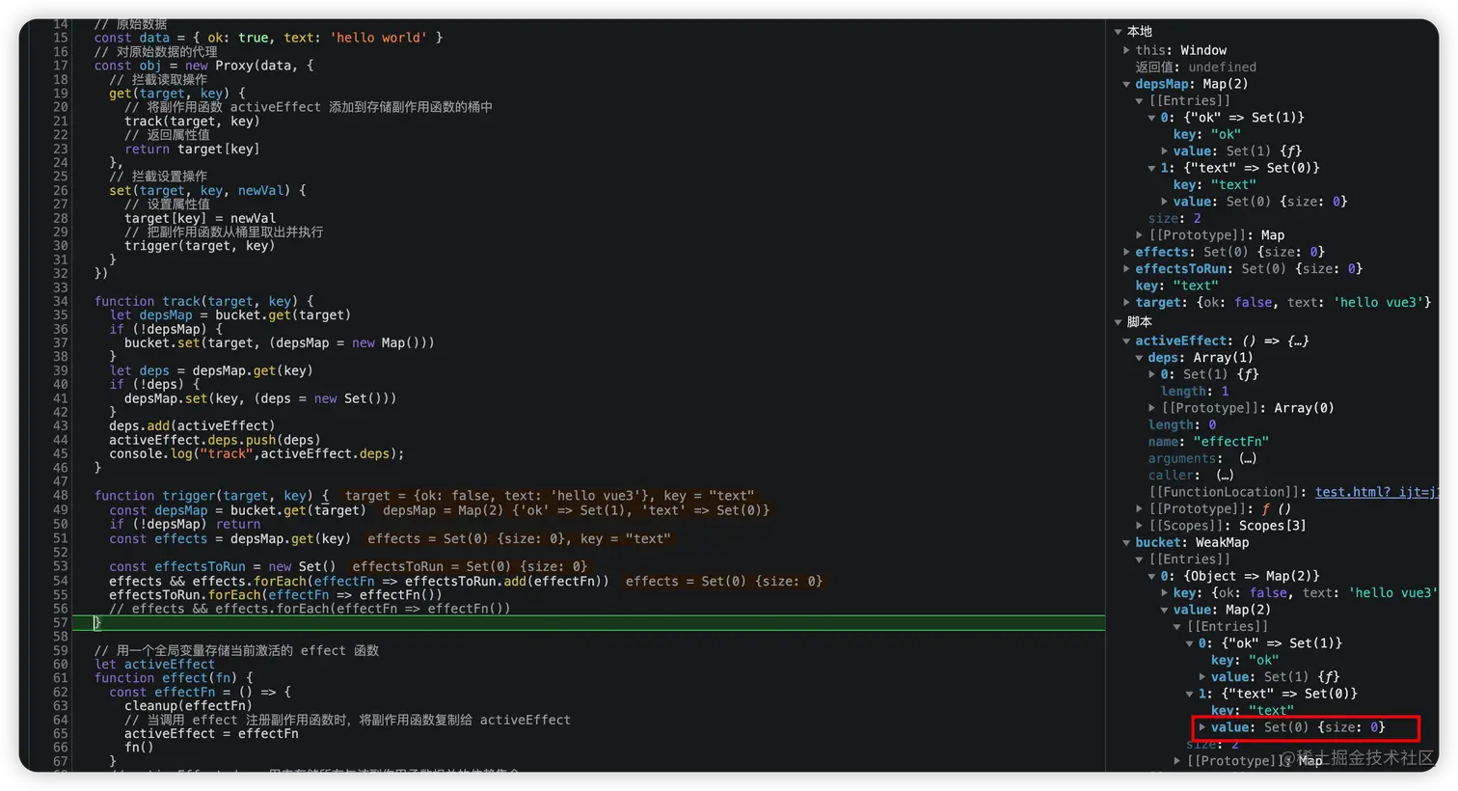Click track(target, key) call on line 21
1458x791 pixels.
tap(193, 121)
